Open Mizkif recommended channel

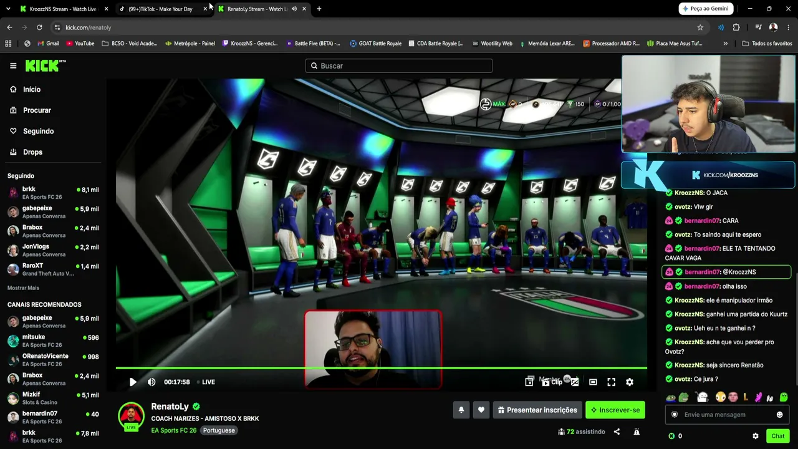click(x=53, y=398)
